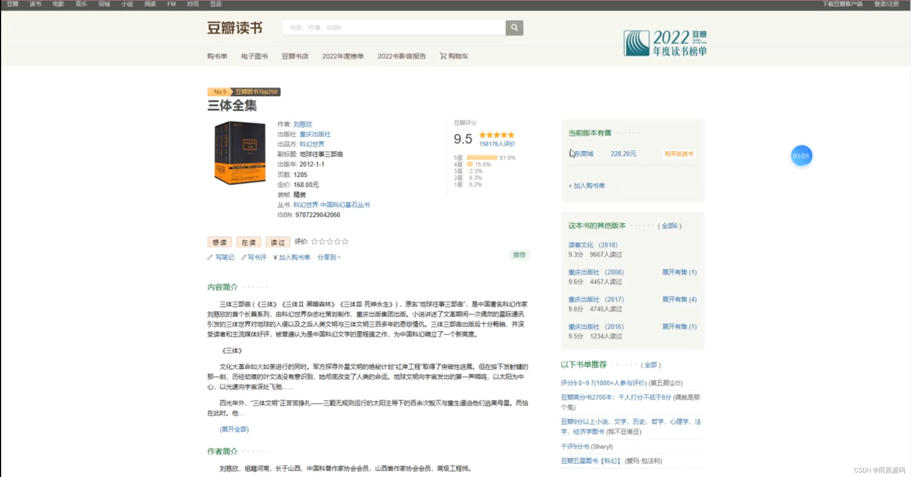The height and width of the screenshot is (477, 911).
Task: Click the blue 01:01 timer bubble
Action: (801, 156)
